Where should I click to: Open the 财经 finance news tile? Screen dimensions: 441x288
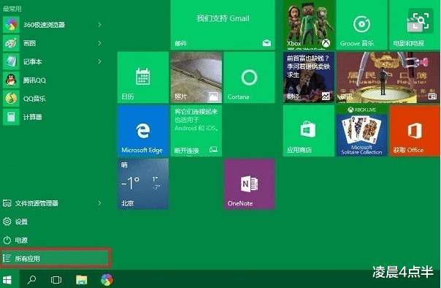(309, 77)
